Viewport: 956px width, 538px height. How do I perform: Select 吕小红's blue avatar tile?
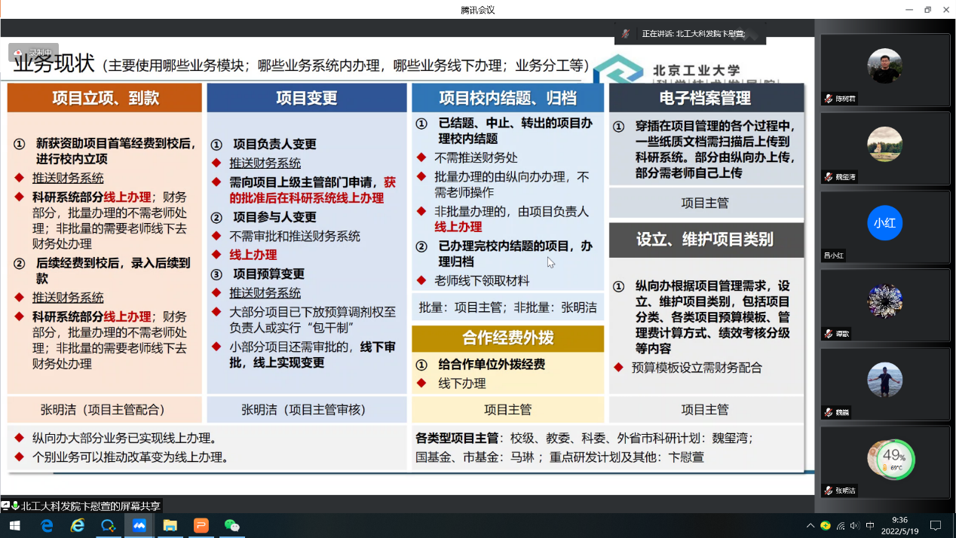(x=884, y=223)
